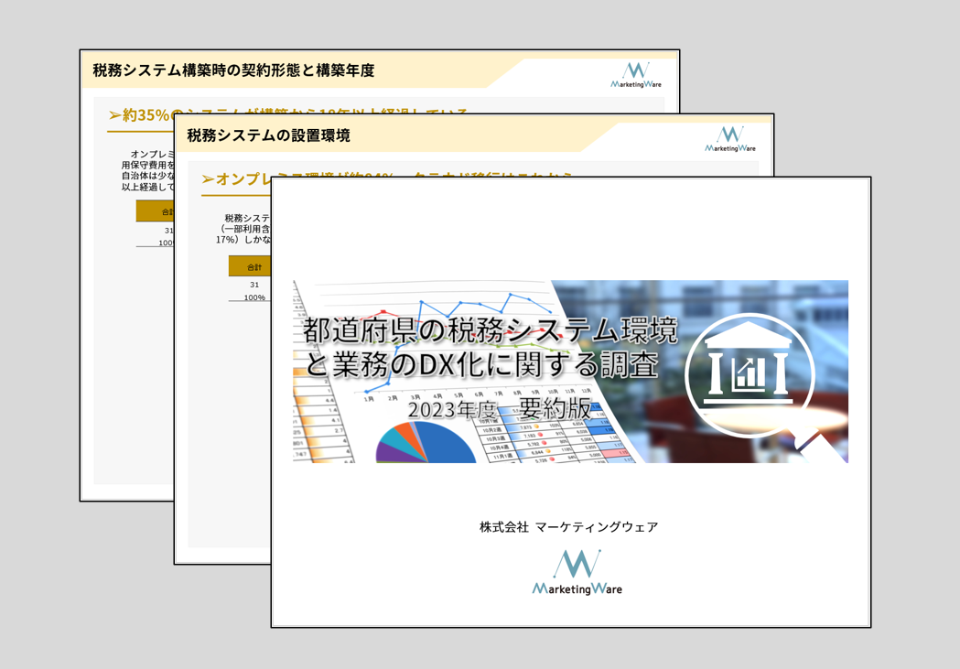
Task: Click the logo on the 契約形態 slide header
Action: (636, 75)
